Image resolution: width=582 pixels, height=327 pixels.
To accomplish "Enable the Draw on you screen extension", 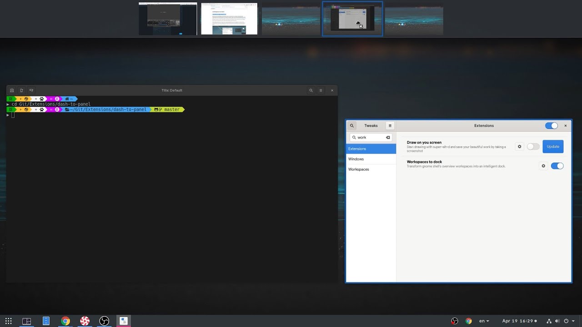I will point(533,147).
